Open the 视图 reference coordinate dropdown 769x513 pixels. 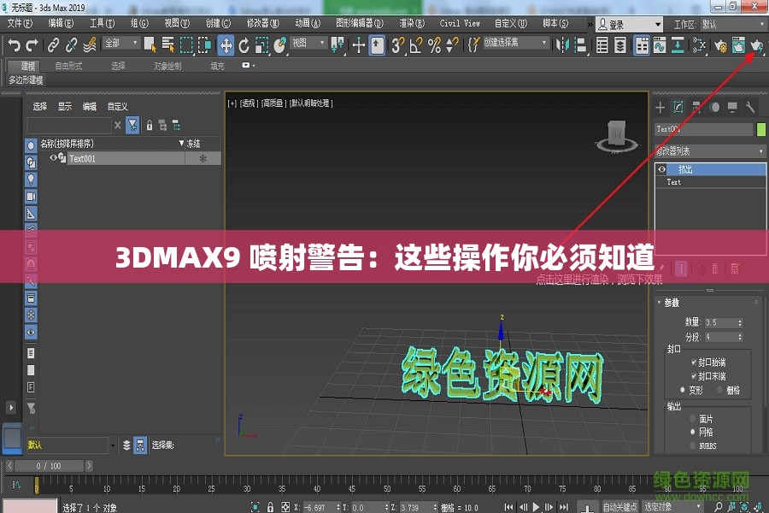(x=308, y=44)
